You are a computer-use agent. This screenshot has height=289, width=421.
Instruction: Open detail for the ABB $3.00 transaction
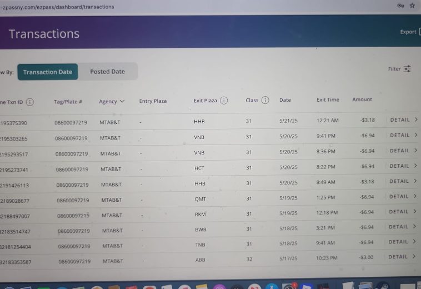tap(402, 257)
